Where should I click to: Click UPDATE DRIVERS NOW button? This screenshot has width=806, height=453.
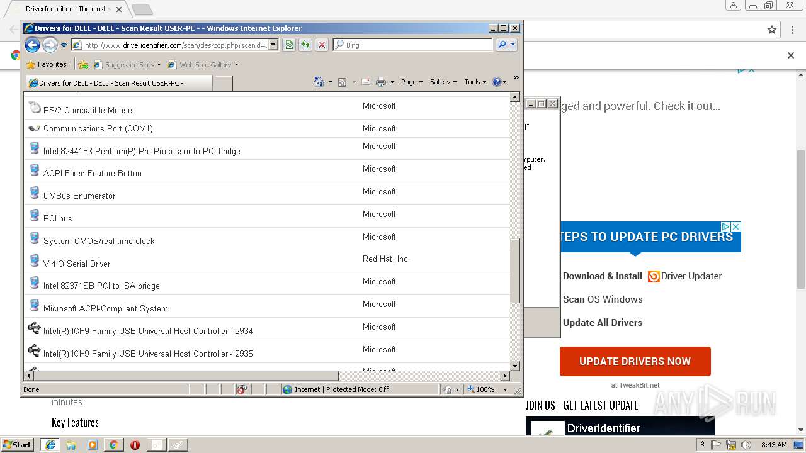635,361
